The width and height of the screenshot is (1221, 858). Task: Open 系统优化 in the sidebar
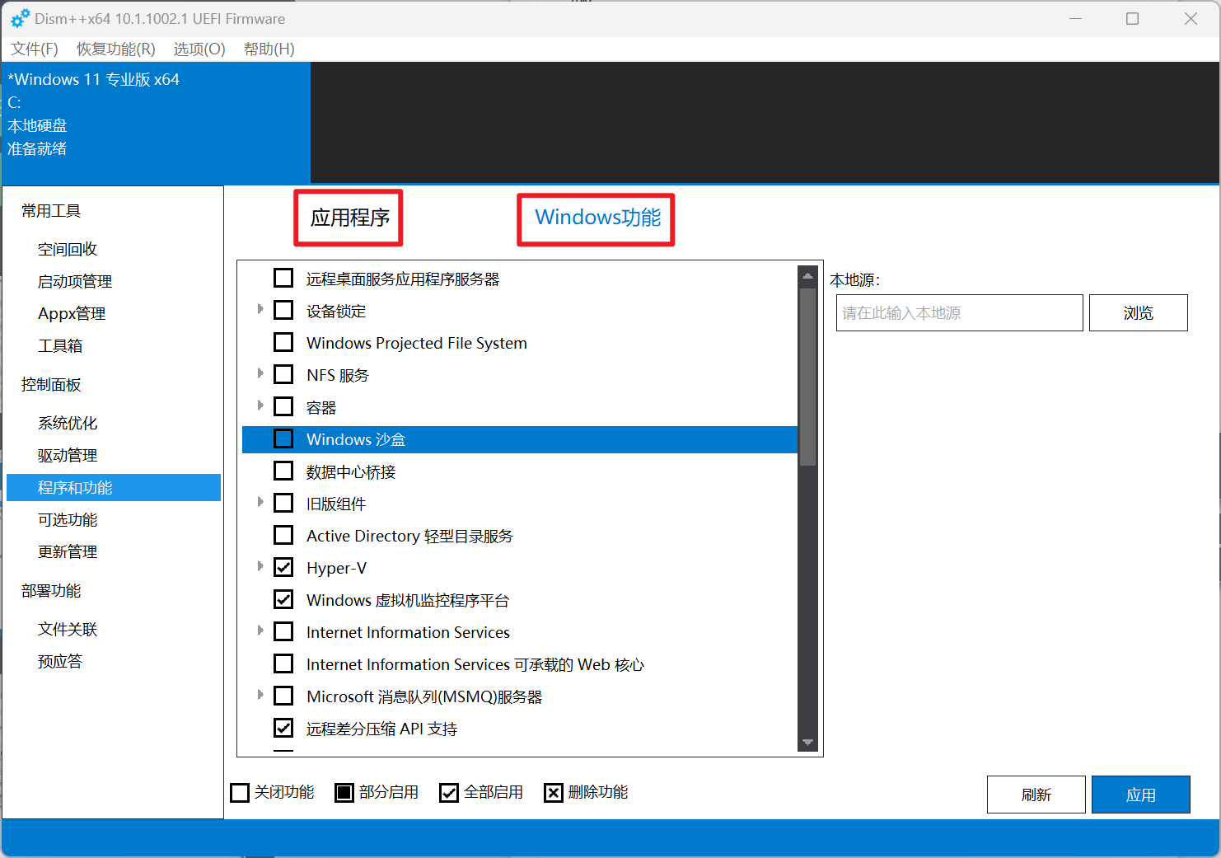pyautogui.click(x=68, y=423)
